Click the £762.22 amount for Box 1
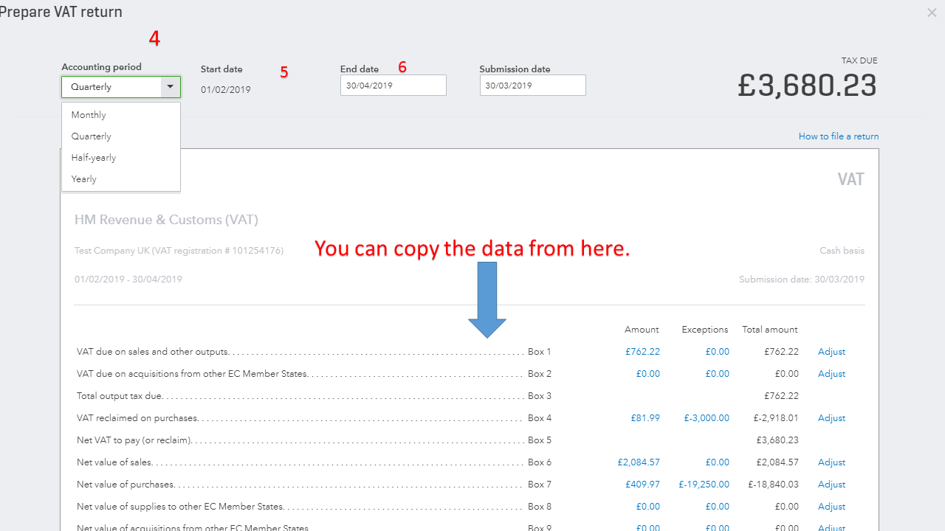This screenshot has width=945, height=531. [642, 351]
